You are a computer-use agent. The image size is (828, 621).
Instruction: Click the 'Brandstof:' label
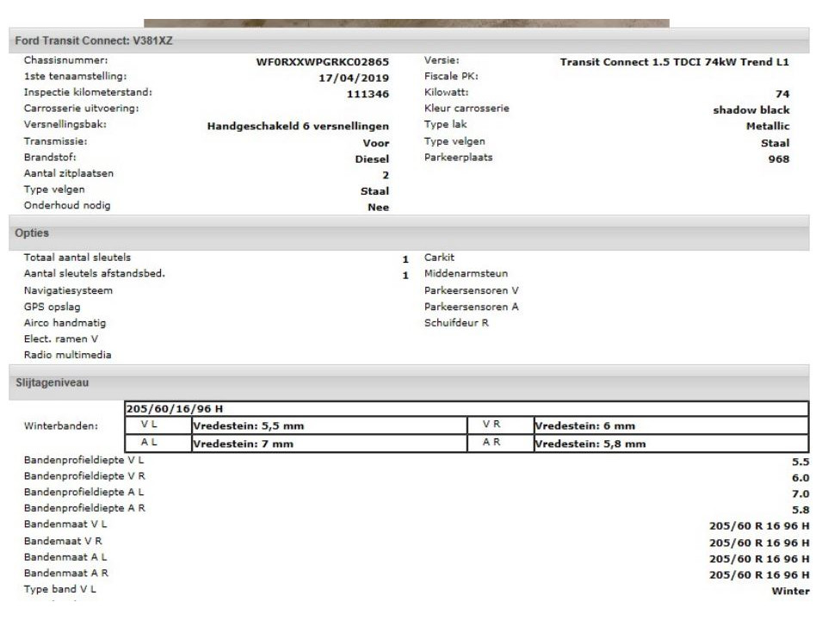click(50, 157)
